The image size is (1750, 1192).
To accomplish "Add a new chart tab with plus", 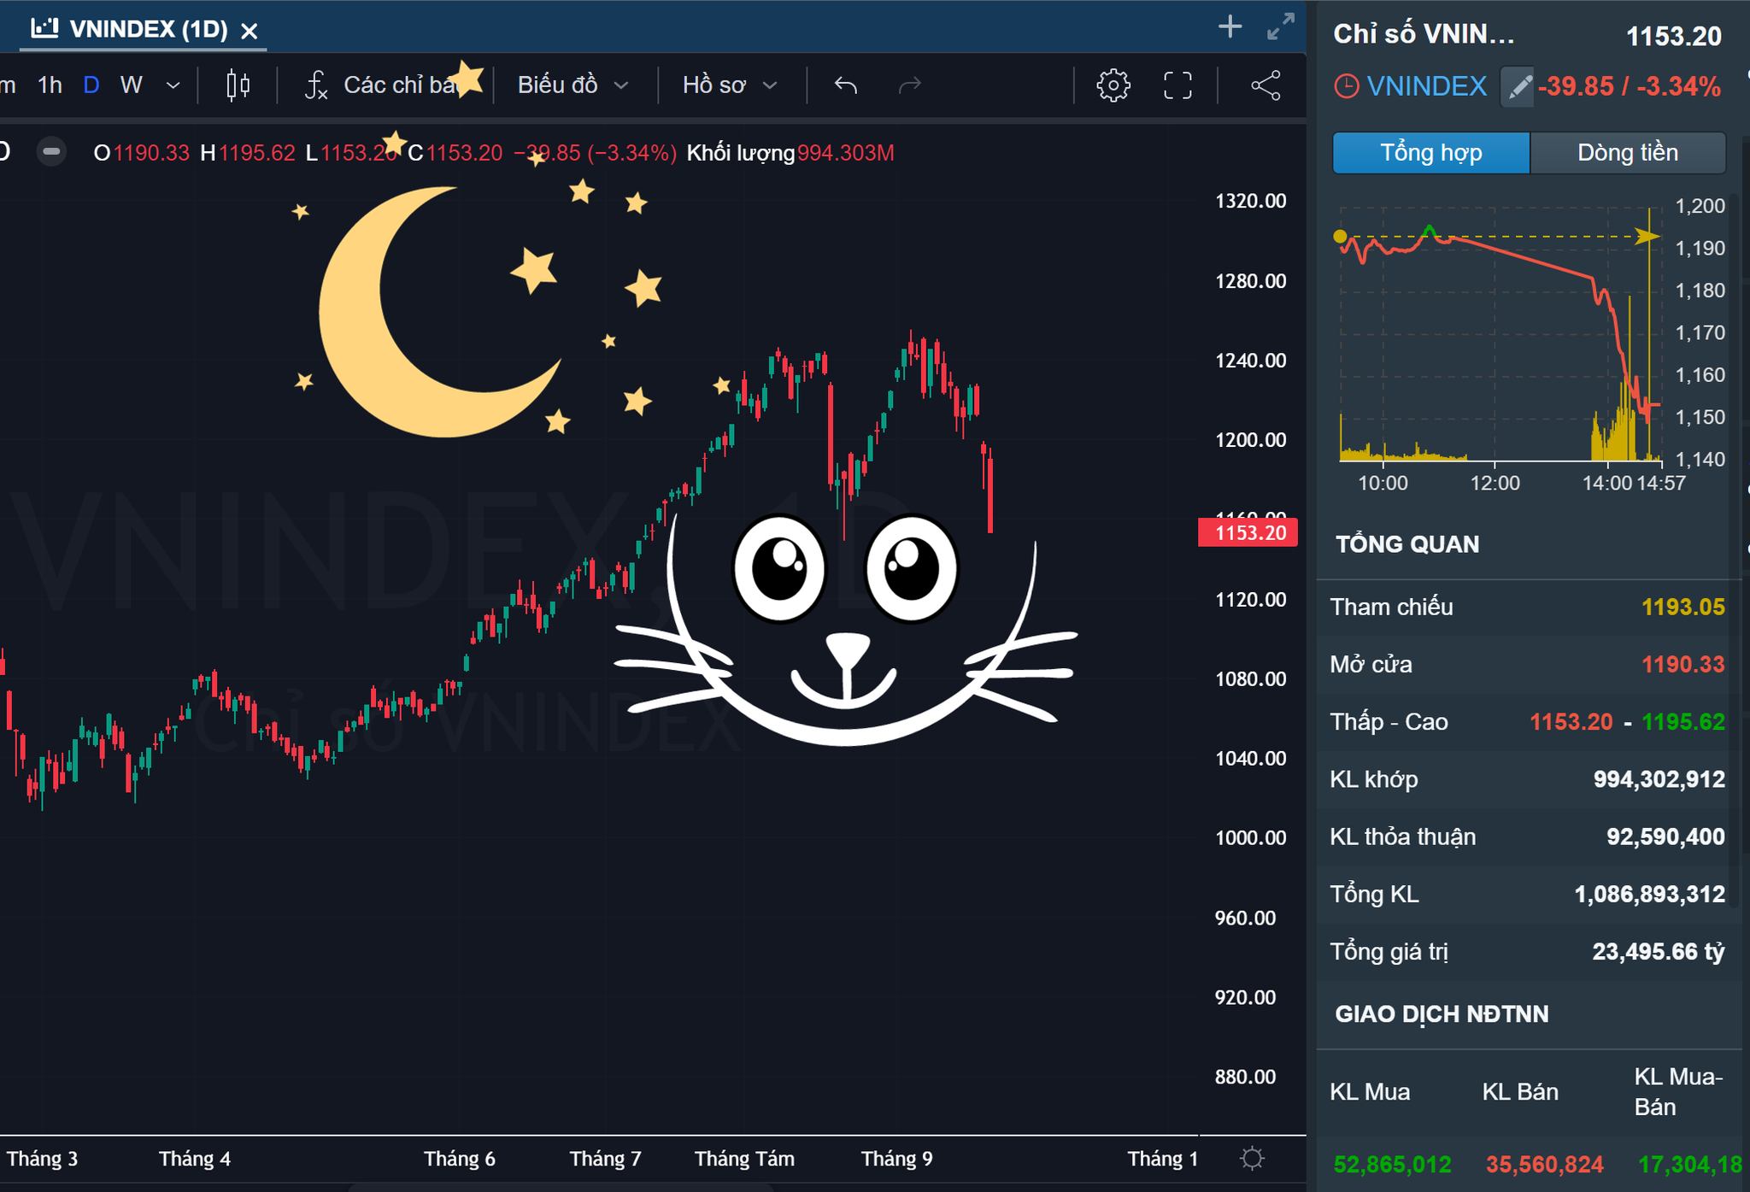I will click(x=1230, y=27).
